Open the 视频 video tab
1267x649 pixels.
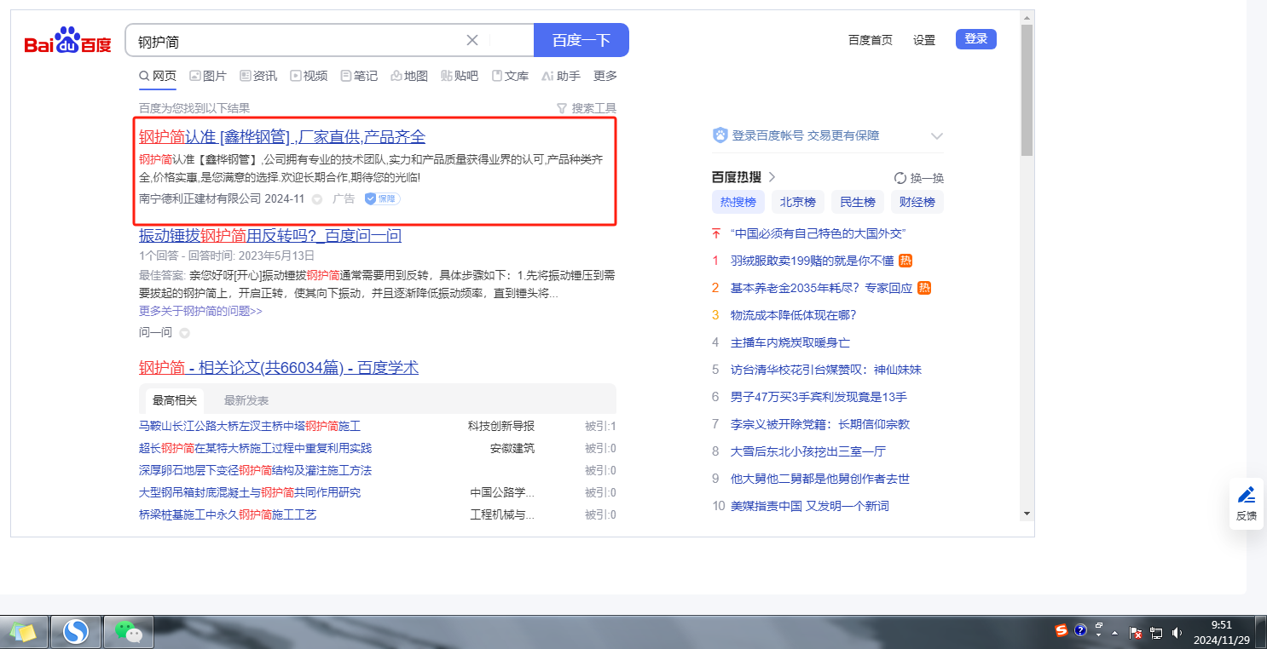click(309, 76)
